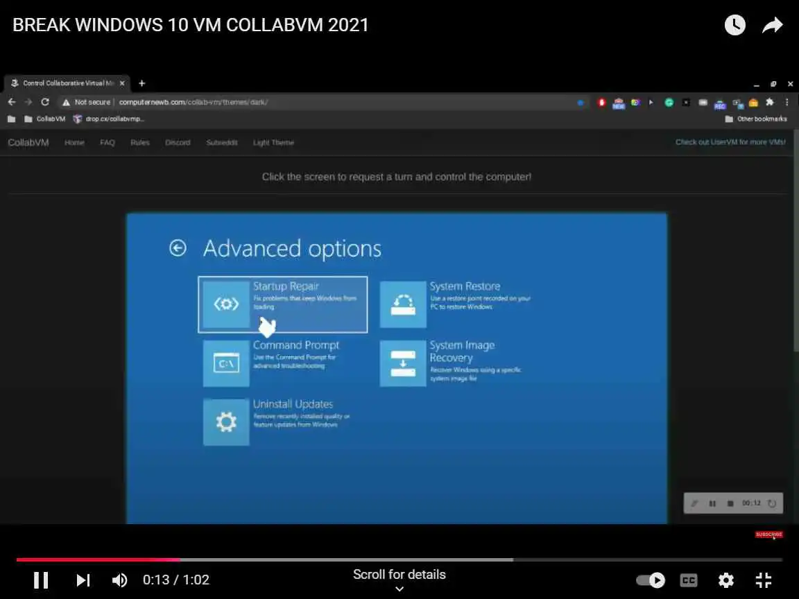Select Uninstall Updates gear tile
This screenshot has width=799, height=599.
click(226, 422)
